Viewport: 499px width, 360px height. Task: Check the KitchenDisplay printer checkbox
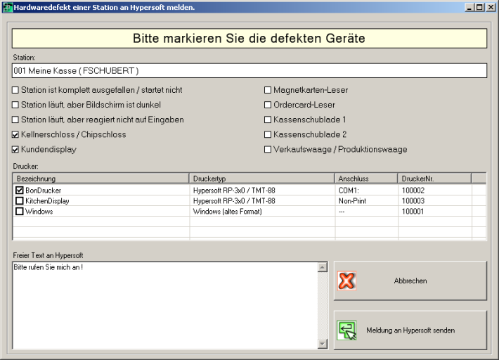[x=20, y=200]
